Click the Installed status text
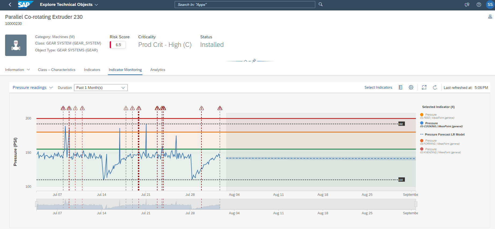The image size is (495, 229). 212,45
